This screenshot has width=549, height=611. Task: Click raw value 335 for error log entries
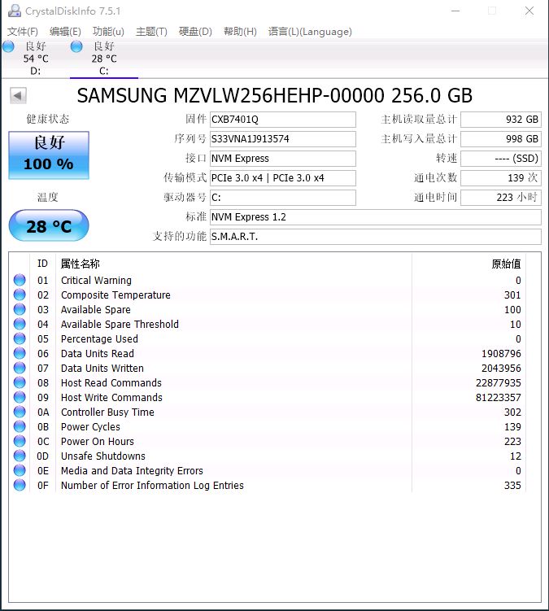click(512, 486)
